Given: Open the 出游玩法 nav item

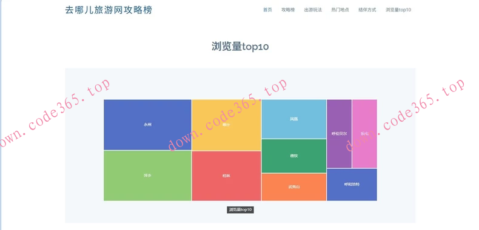Looking at the screenshot, I should coord(313,10).
